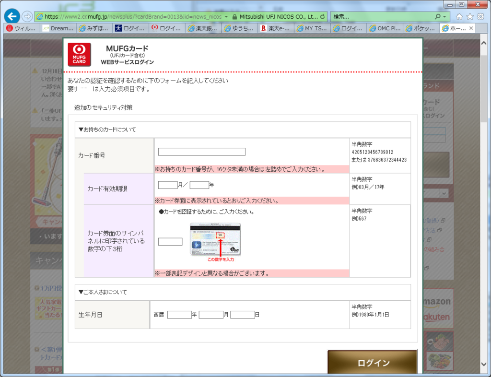Viewport: 491px width, 377px height.
Task: Switch to the Dream... tab
Action: tap(58, 28)
